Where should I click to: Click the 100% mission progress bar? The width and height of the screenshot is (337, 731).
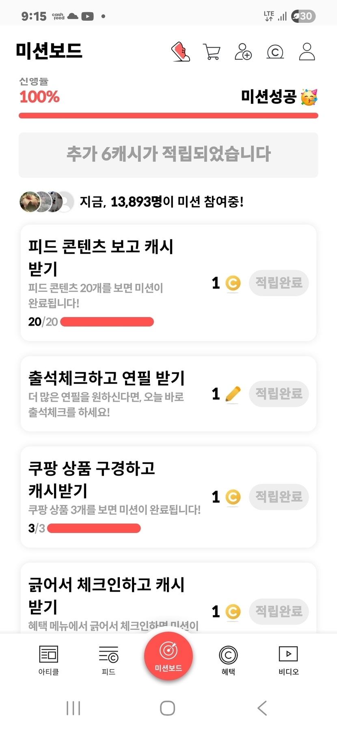point(168,116)
